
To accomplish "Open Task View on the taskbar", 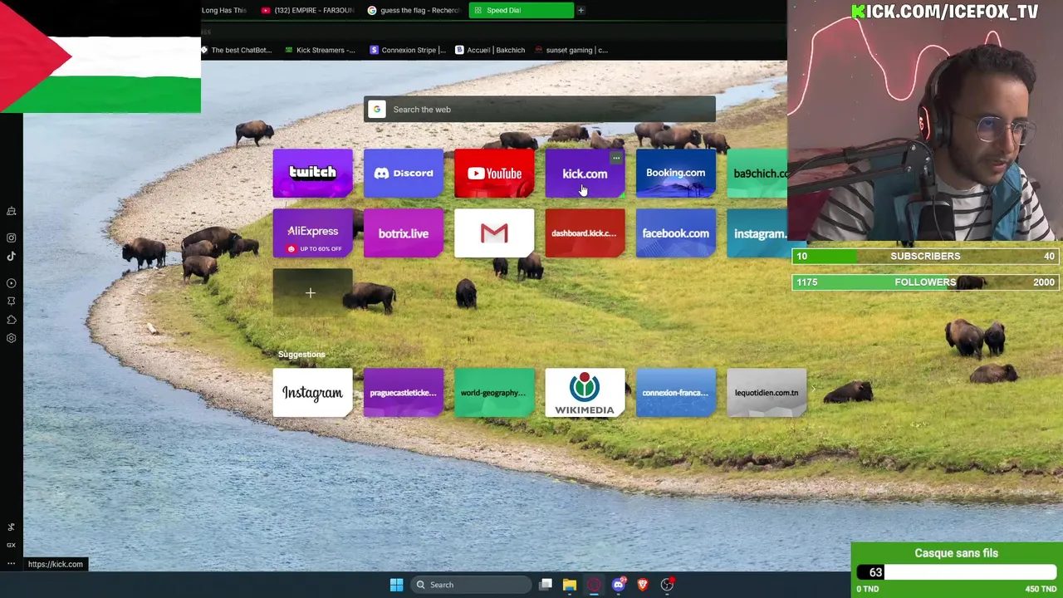I will [546, 585].
